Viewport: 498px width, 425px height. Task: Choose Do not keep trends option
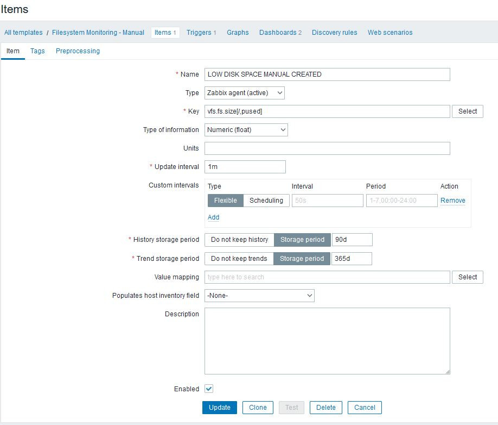tap(239, 259)
